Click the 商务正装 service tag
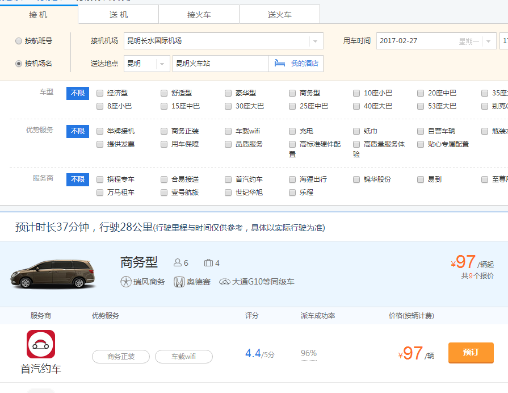Viewport: 508px width, 393px height. [121, 357]
